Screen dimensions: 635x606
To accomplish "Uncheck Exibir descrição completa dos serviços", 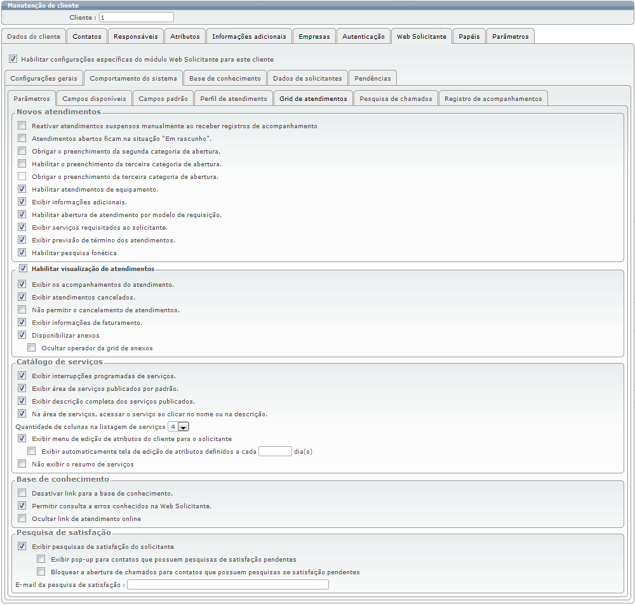I will [22, 401].
